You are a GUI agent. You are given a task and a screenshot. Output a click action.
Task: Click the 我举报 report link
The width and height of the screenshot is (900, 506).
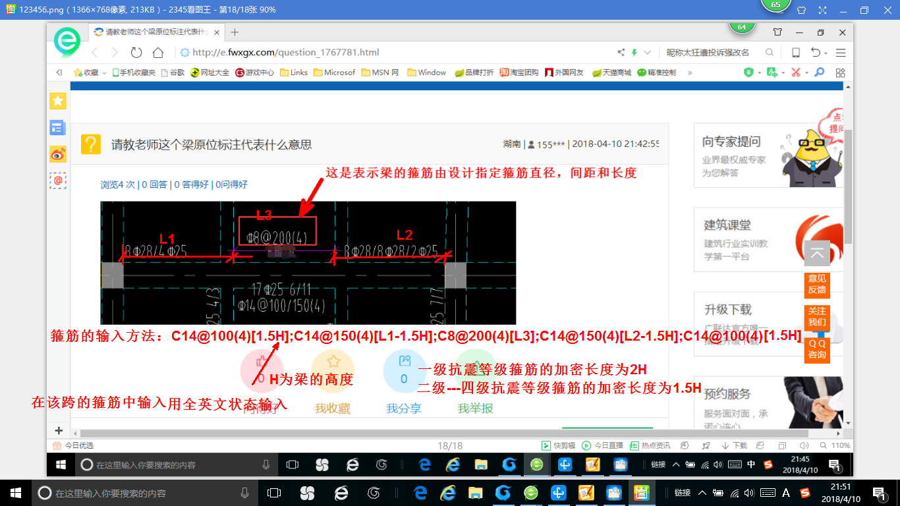[x=476, y=408]
